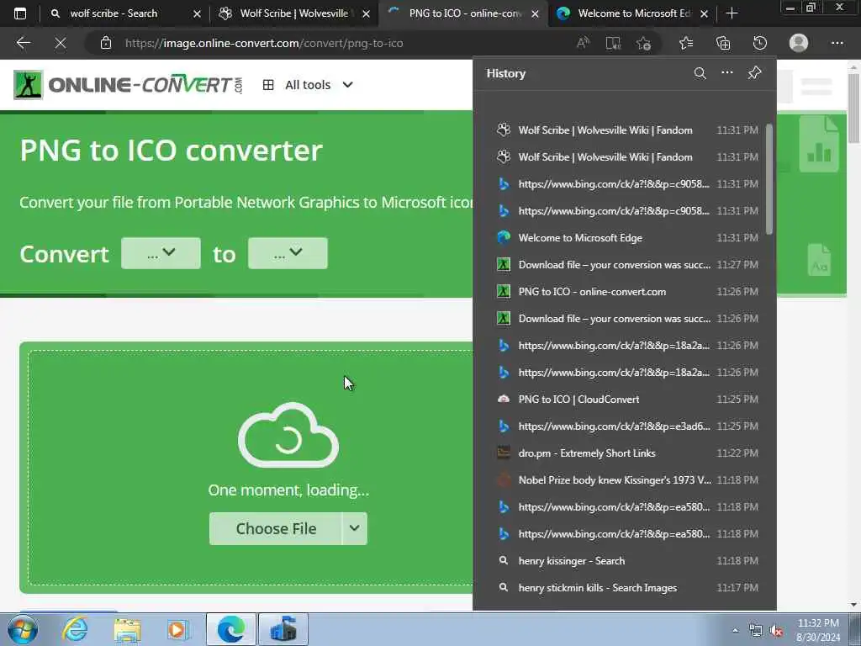This screenshot has width=861, height=646.
Task: Click the History panel scrollbar thumb
Action: point(769,179)
